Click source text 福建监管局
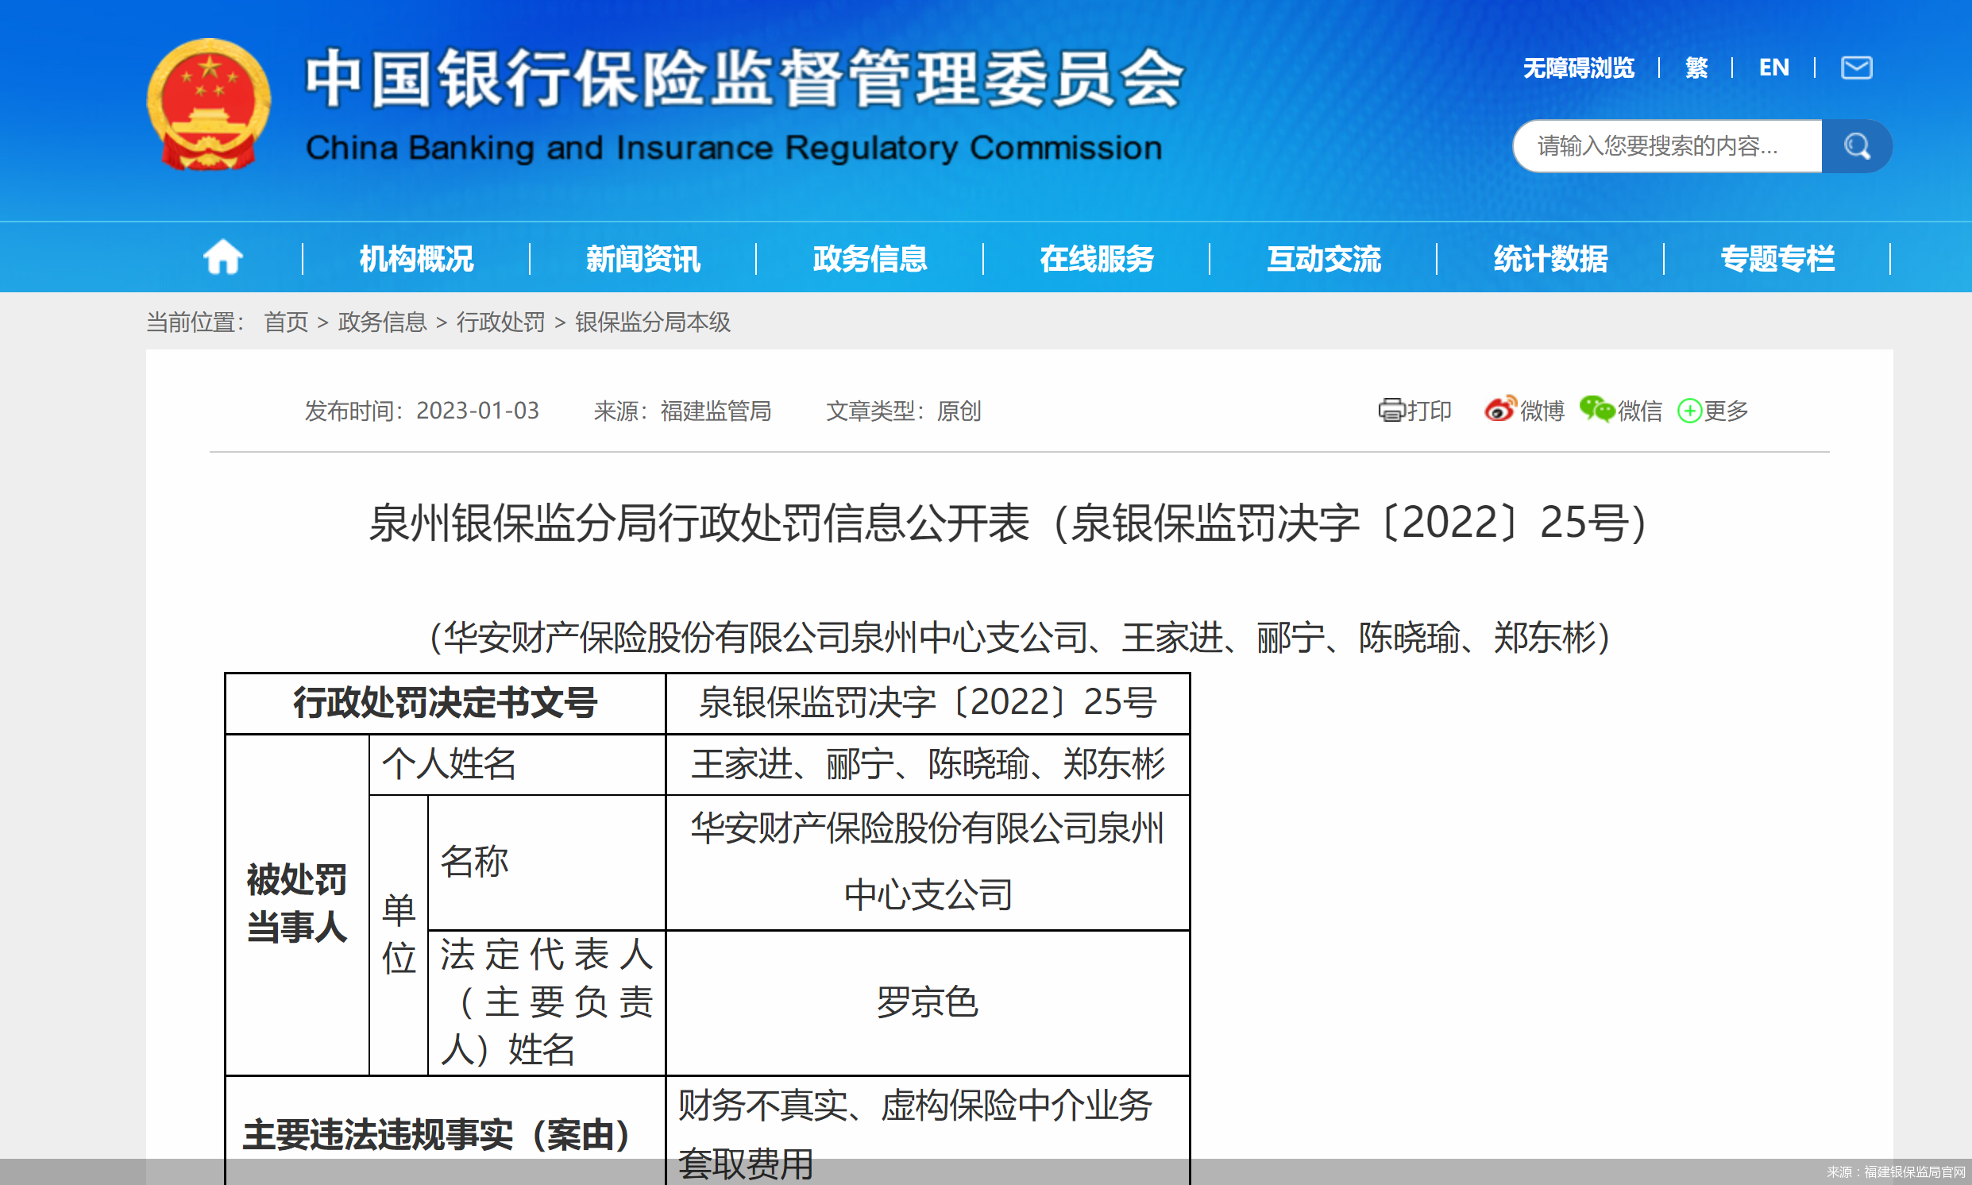 click(716, 411)
